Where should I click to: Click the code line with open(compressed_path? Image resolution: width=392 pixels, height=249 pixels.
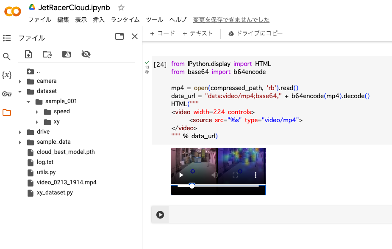(x=235, y=88)
